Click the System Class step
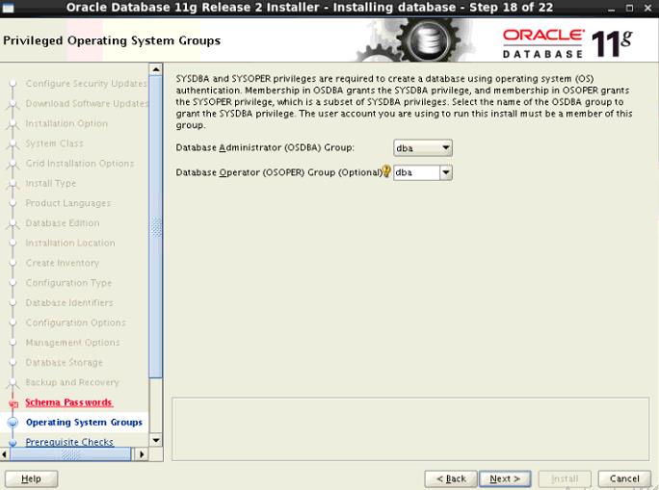This screenshot has height=490, width=659. pyautogui.click(x=54, y=143)
